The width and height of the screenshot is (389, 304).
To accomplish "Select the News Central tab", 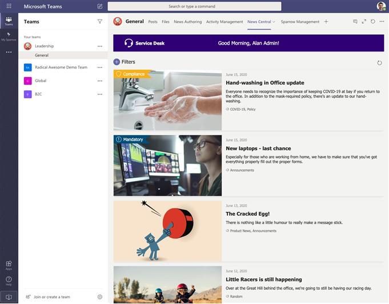I will point(259,22).
